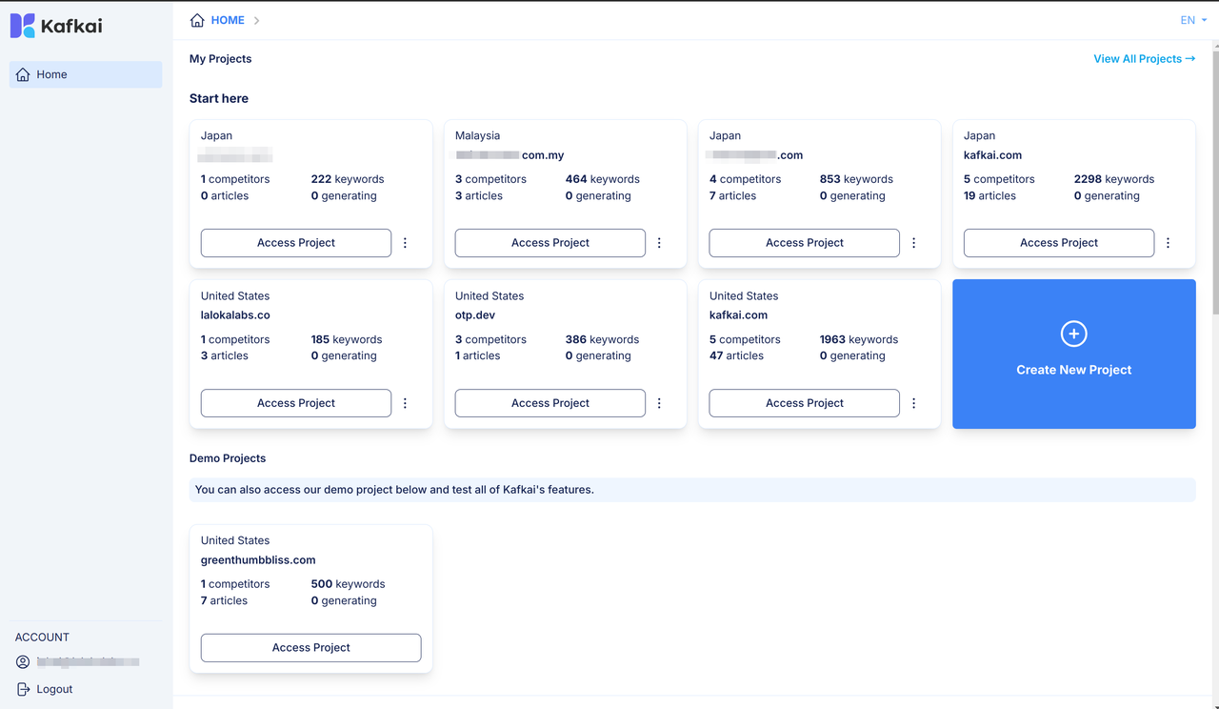Viewport: 1219px width, 709px height.
Task: Click the 464 keywords count
Action: 603,179
